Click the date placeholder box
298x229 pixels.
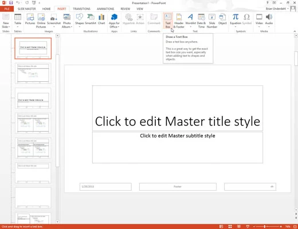pos(105,187)
